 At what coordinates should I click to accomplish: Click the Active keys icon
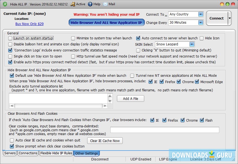pyautogui.click(x=73, y=4)
